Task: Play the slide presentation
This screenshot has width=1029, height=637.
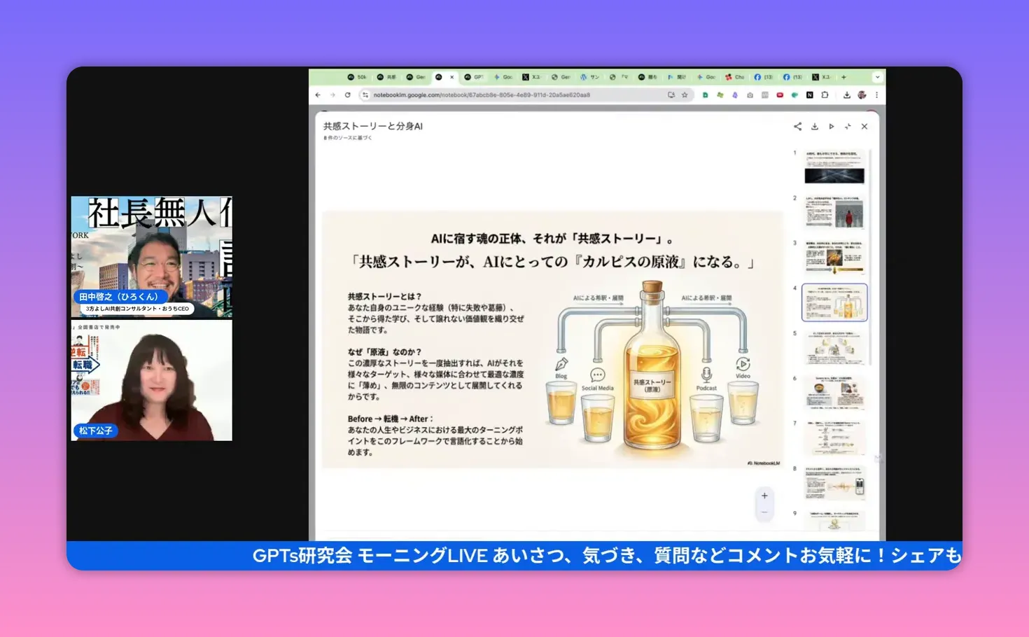Action: [x=832, y=127]
